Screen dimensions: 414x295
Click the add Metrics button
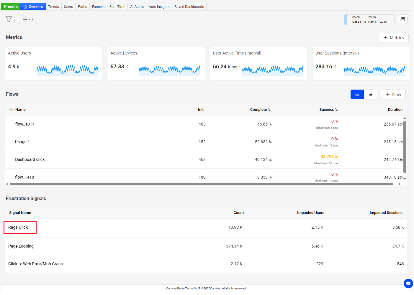click(x=393, y=38)
